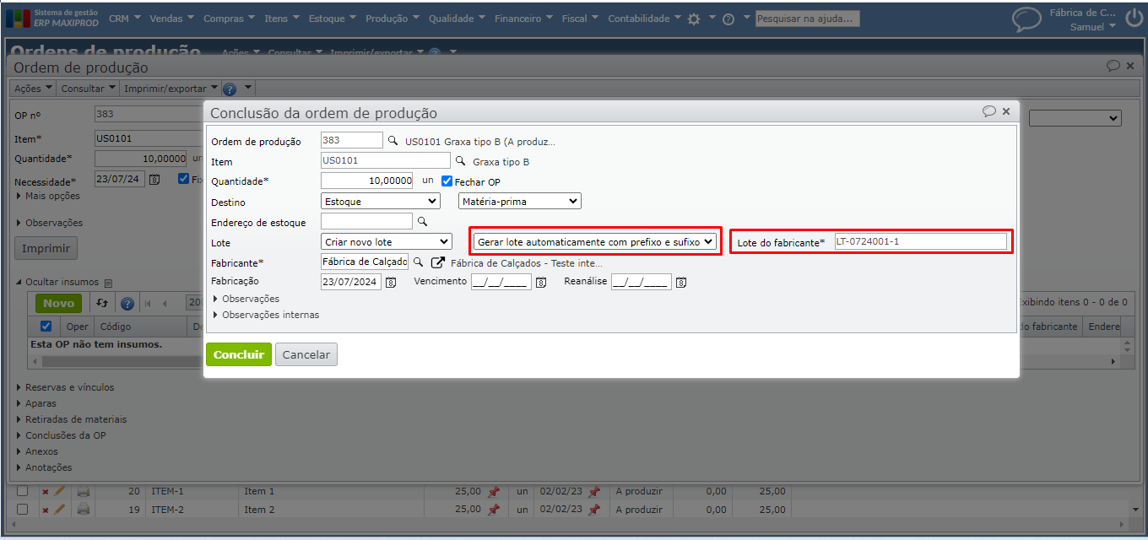Click the Endereço de estoque input field
The height and width of the screenshot is (540, 1148).
click(367, 221)
